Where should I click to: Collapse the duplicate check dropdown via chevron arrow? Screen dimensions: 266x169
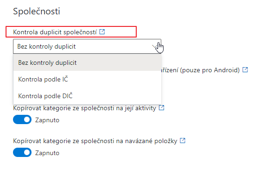click(154, 46)
